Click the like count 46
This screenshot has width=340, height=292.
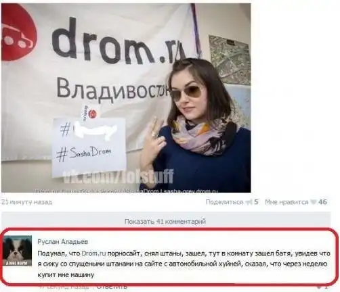click(x=322, y=202)
